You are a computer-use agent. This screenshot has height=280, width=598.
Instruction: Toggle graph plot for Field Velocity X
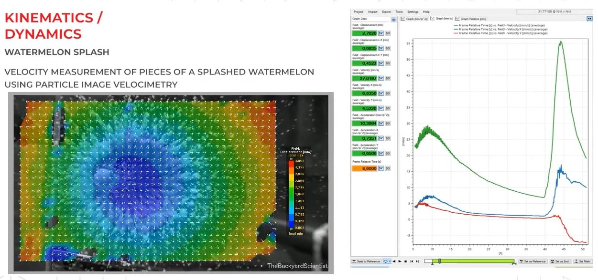point(381,93)
